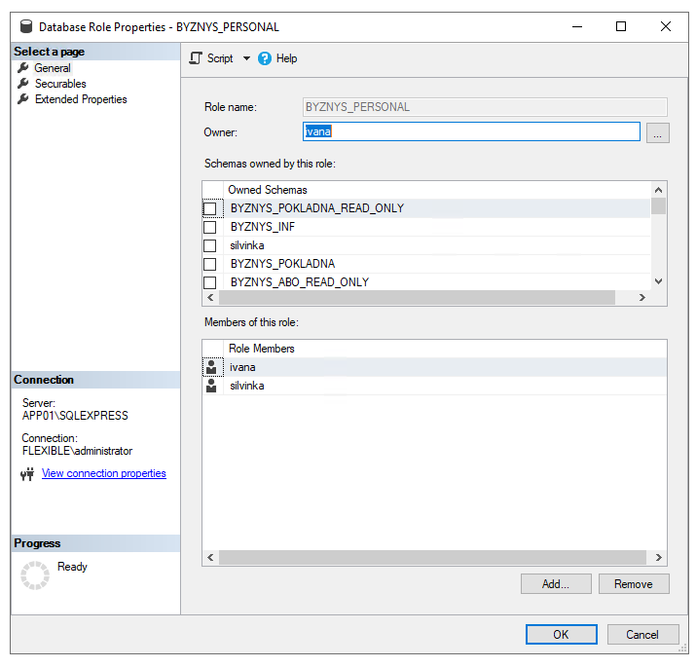Confirm the dialog with OK

tap(561, 634)
